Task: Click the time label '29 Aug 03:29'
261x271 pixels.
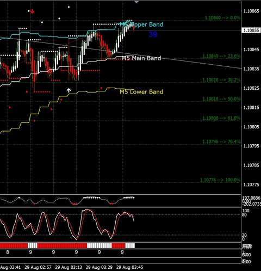Action: click(99, 267)
